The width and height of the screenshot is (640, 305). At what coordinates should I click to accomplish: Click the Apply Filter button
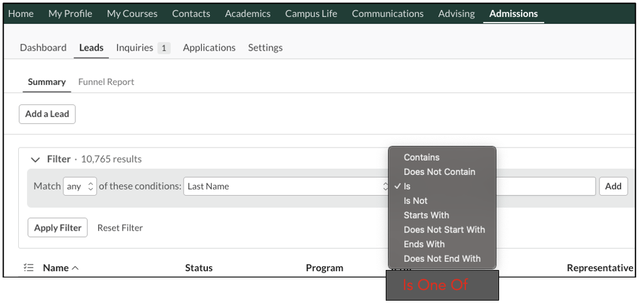pos(58,227)
